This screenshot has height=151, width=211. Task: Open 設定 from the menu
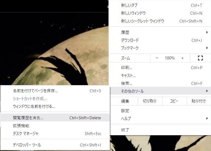(160, 111)
